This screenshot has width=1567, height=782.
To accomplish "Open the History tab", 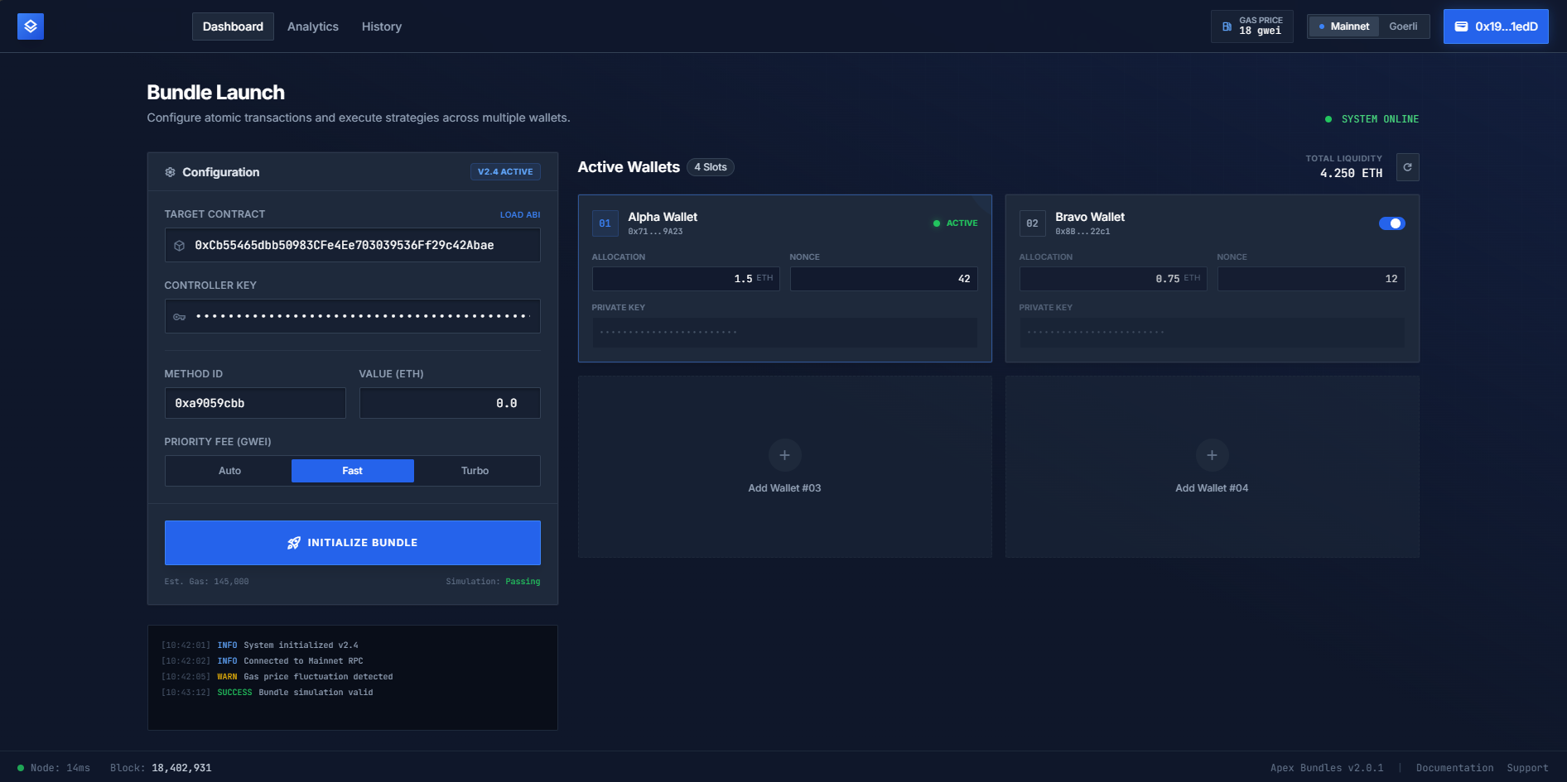I will tap(381, 26).
